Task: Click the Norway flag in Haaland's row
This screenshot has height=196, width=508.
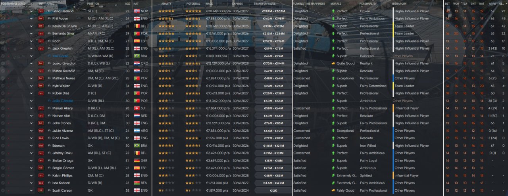Action: tap(137, 11)
